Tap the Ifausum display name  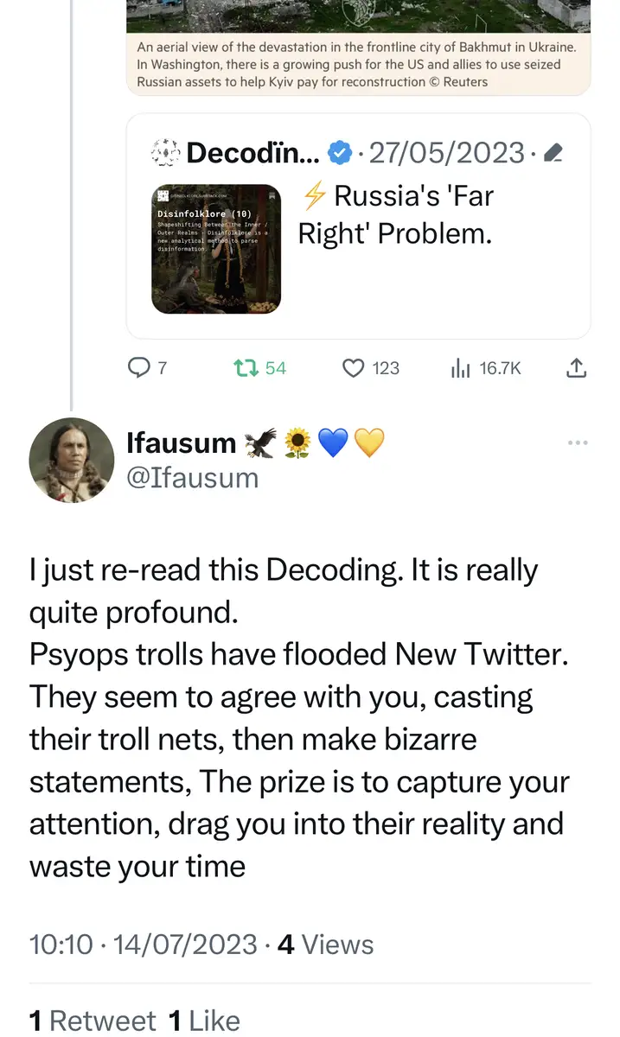(181, 443)
